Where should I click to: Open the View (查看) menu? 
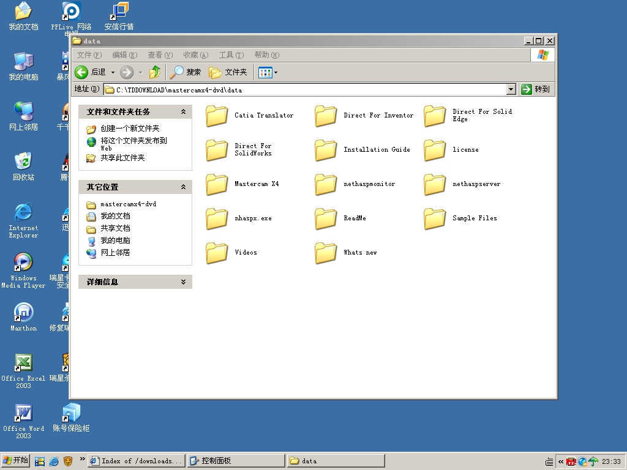[160, 55]
